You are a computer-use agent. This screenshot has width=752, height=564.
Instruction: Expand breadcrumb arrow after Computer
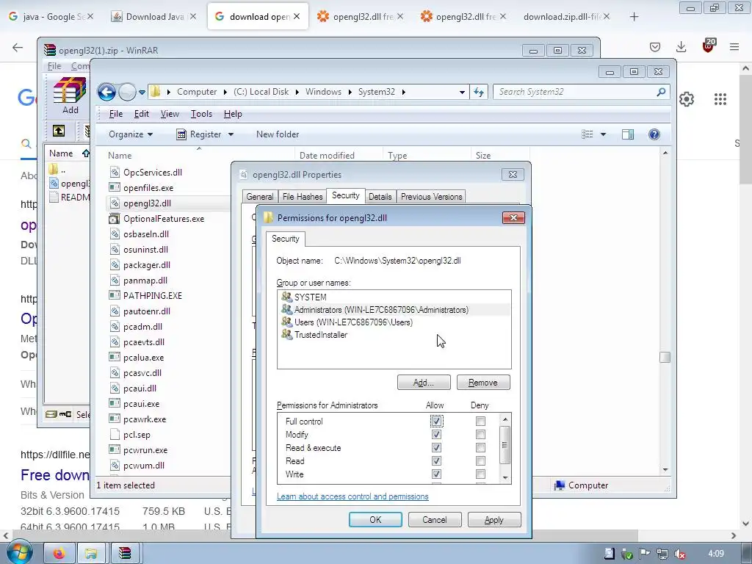click(225, 92)
